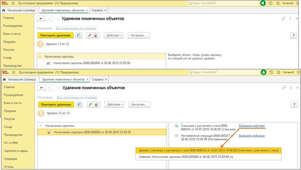Screen dimensions: 301x170
Task: Open Зарплата и кадры section in lower sidebar
Action: tap(16, 151)
